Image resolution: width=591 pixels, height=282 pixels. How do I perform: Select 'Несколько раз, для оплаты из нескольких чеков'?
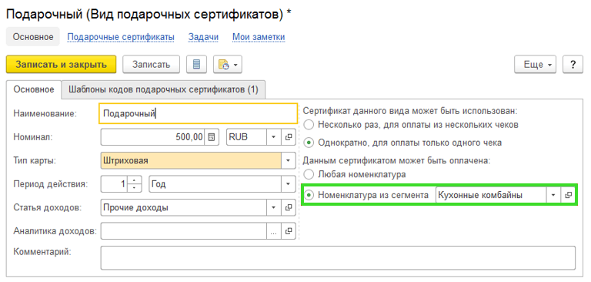tap(412, 125)
